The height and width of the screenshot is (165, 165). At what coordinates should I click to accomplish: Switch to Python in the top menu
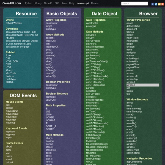[x=29, y=3]
